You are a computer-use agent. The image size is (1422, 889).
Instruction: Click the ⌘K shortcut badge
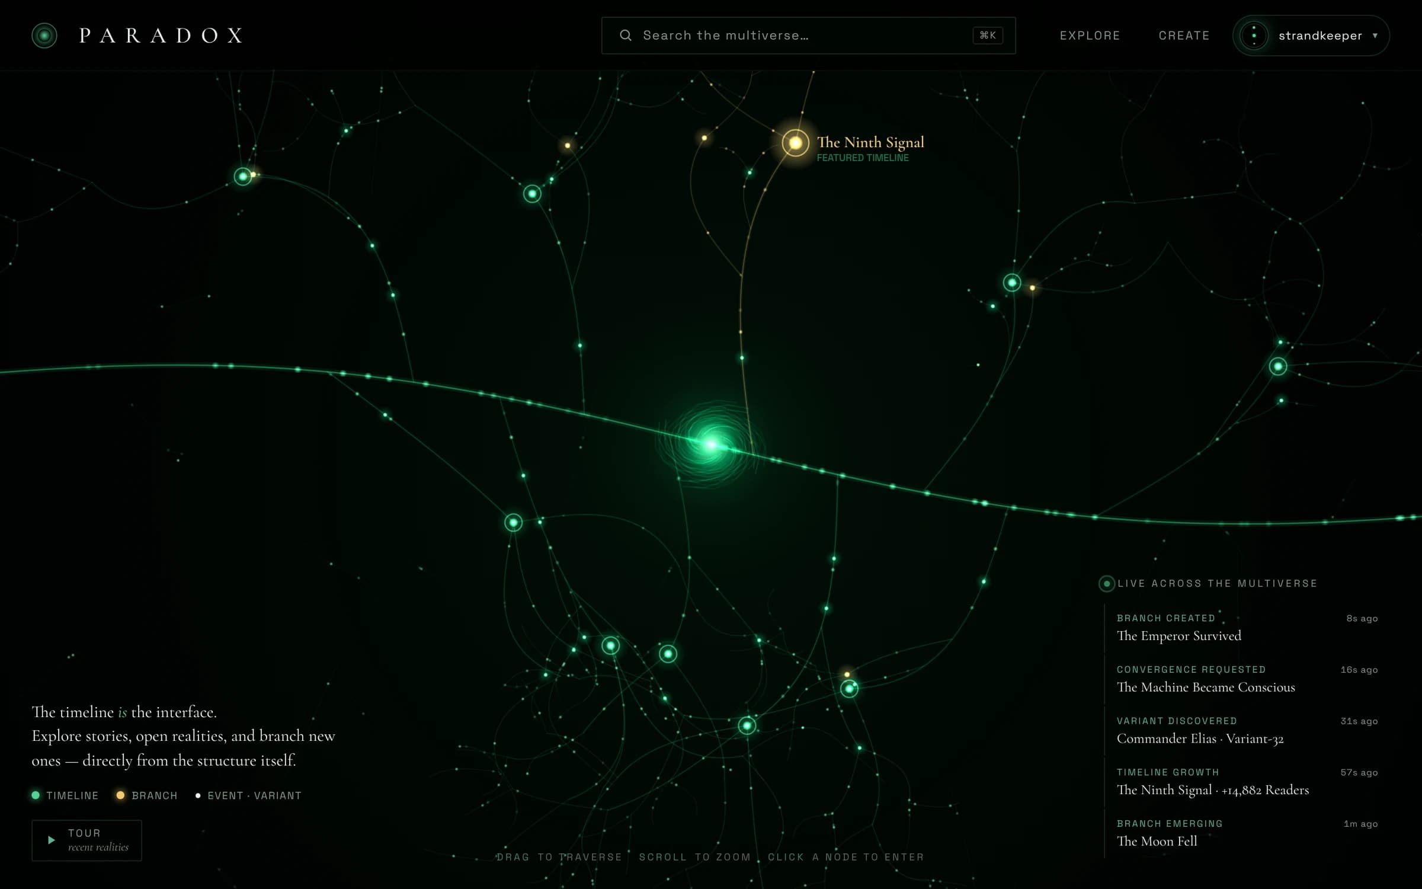[x=988, y=36]
